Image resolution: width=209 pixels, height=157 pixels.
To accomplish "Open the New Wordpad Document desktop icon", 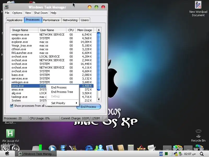I will point(198,9).
